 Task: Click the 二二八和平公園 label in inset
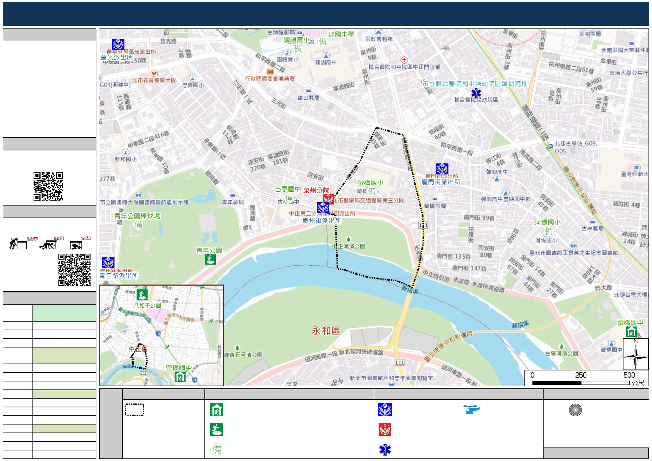[x=142, y=305]
